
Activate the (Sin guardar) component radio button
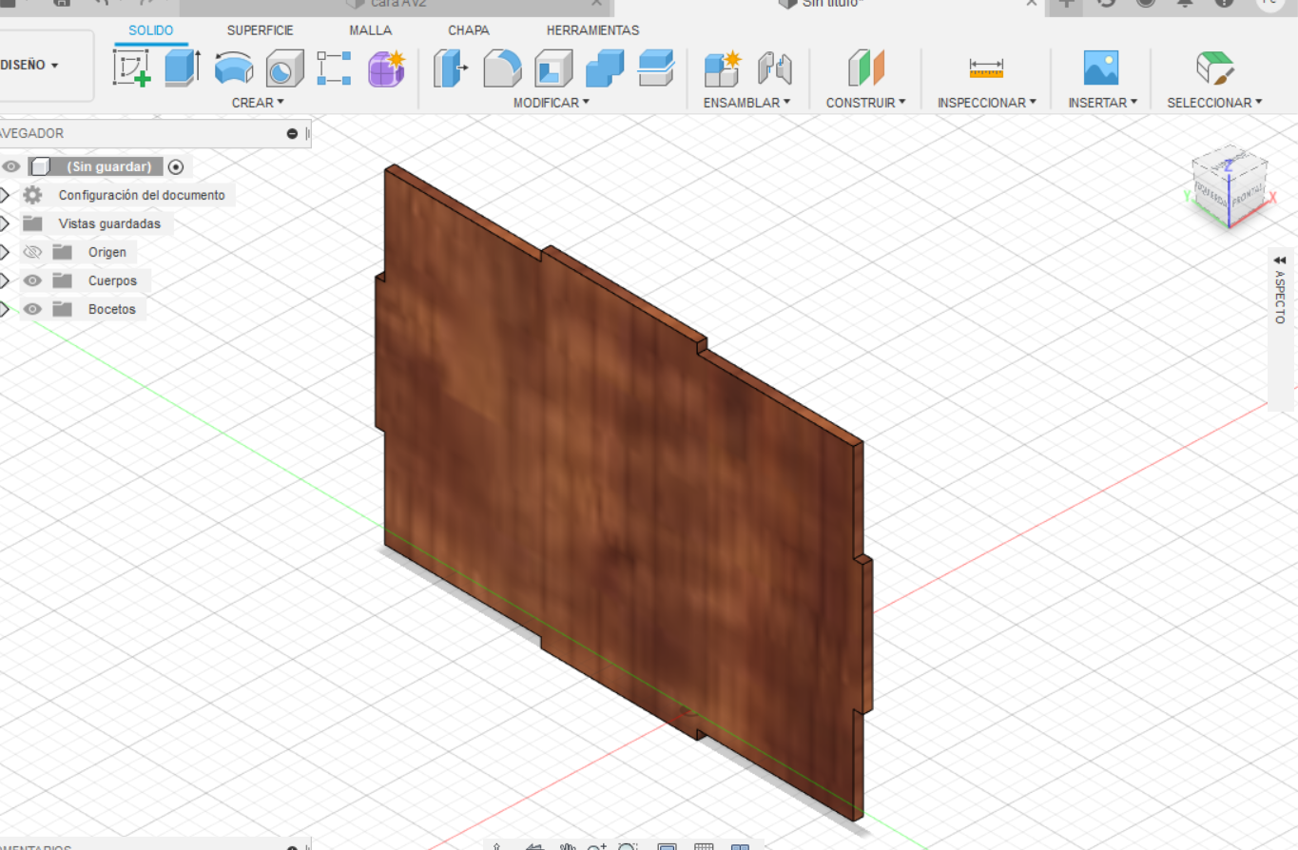pyautogui.click(x=176, y=166)
